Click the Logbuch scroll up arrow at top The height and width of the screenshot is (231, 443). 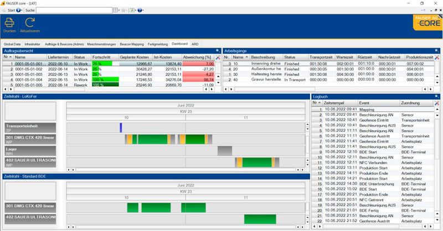coord(437,109)
